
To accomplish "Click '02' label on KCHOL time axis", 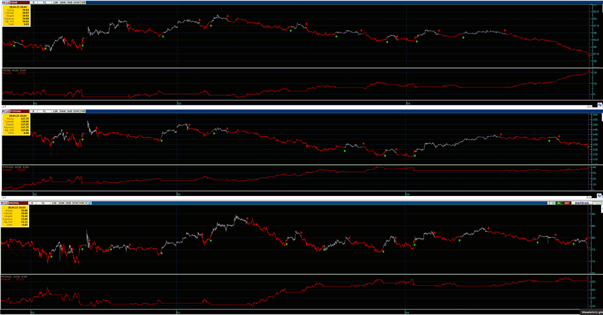I will (33, 312).
